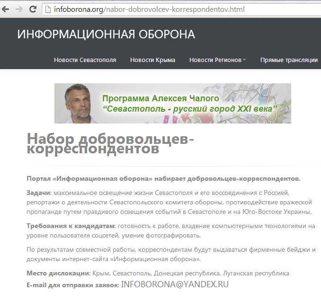Go to Прямые трансляции

pos(289,60)
